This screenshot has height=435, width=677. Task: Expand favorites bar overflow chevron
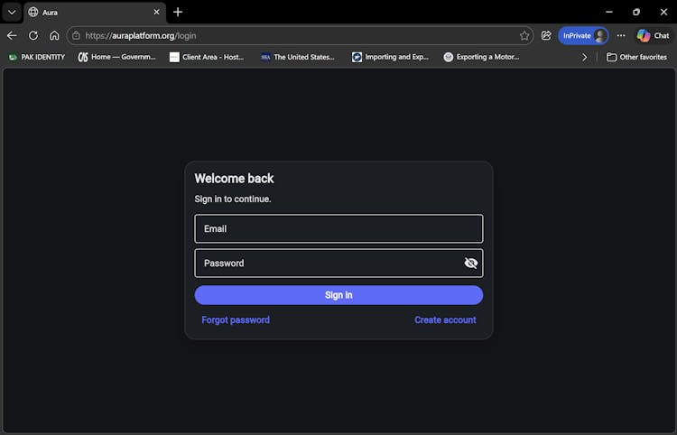point(584,57)
